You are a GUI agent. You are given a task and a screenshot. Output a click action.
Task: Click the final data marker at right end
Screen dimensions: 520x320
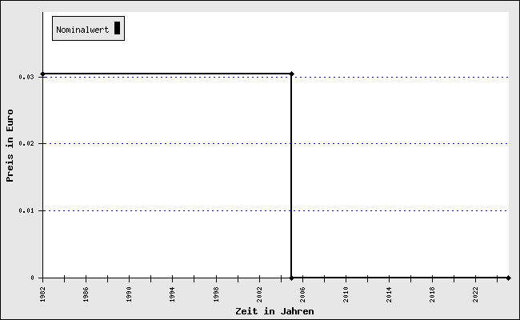[508, 278]
